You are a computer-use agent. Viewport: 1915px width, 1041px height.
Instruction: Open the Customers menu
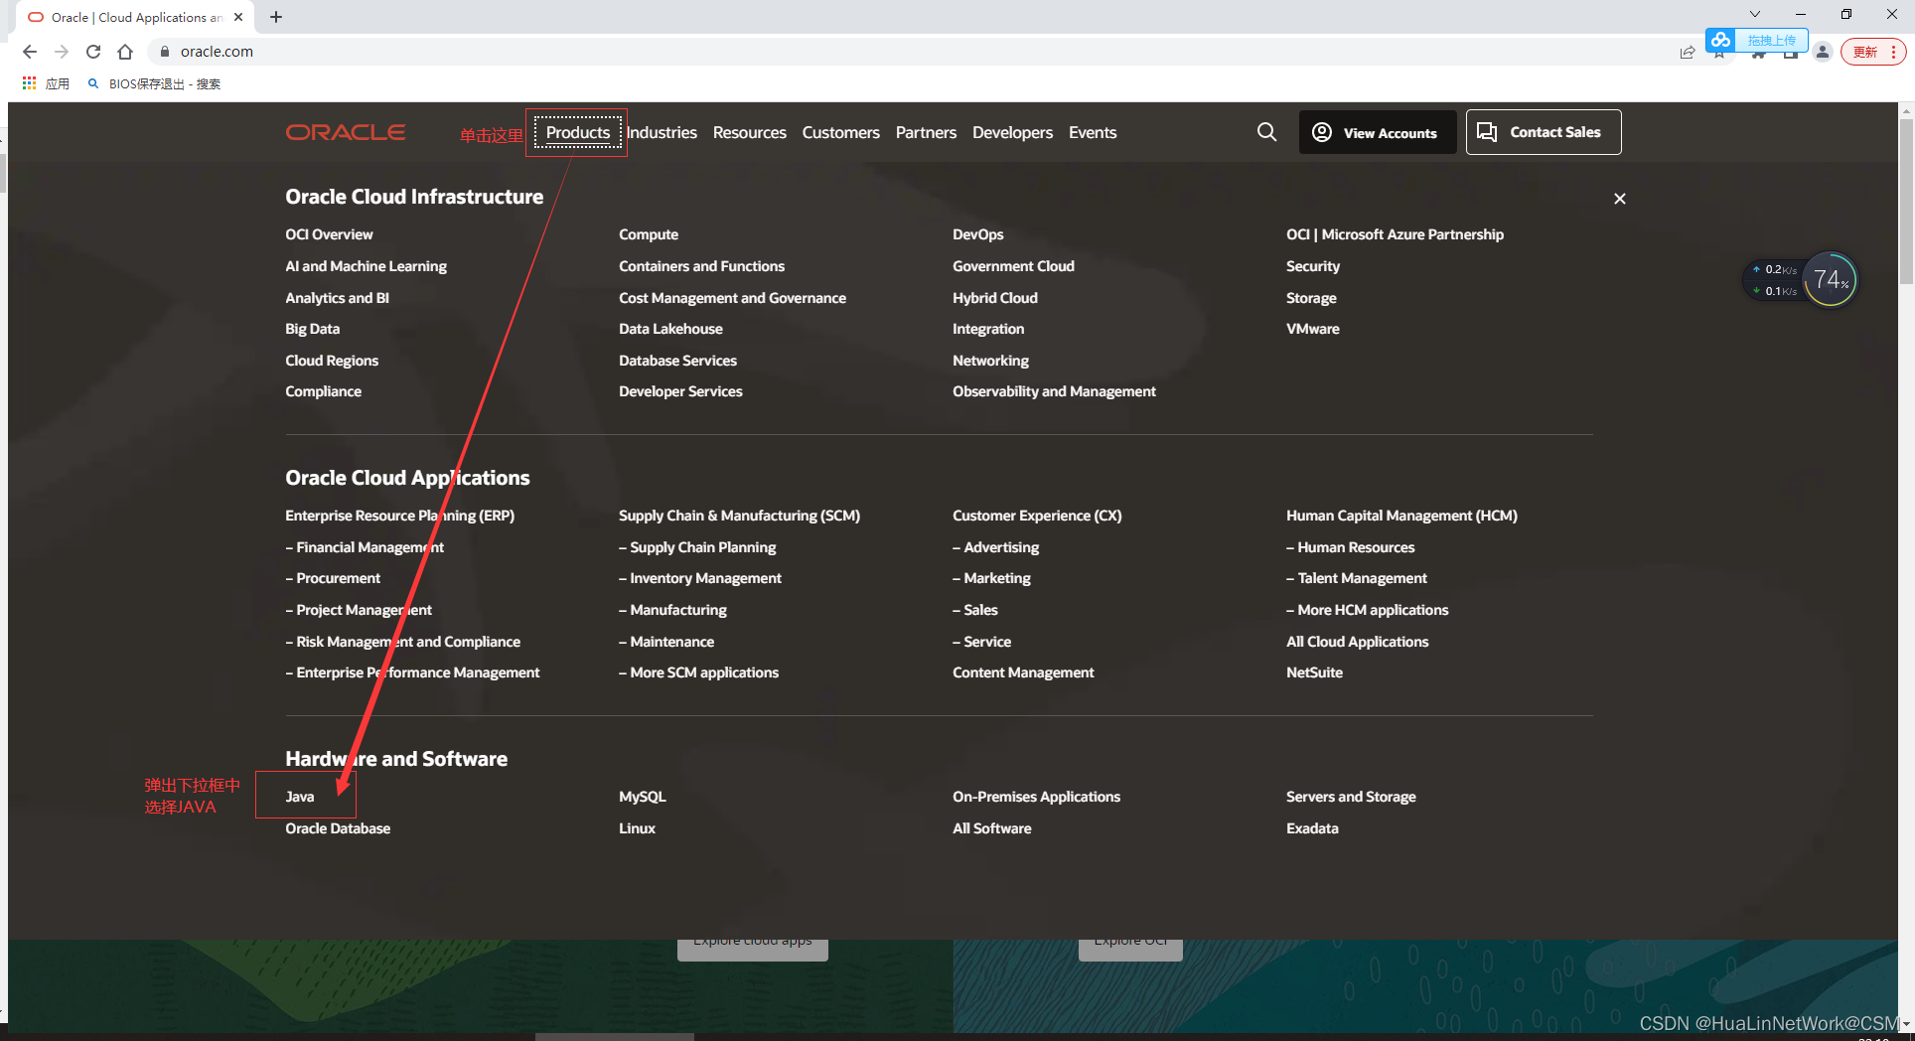tap(840, 132)
